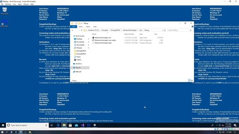Viewport: 239px width, 134px height.
Task: Switch to large icons view layout button
Action: (x=192, y=80)
